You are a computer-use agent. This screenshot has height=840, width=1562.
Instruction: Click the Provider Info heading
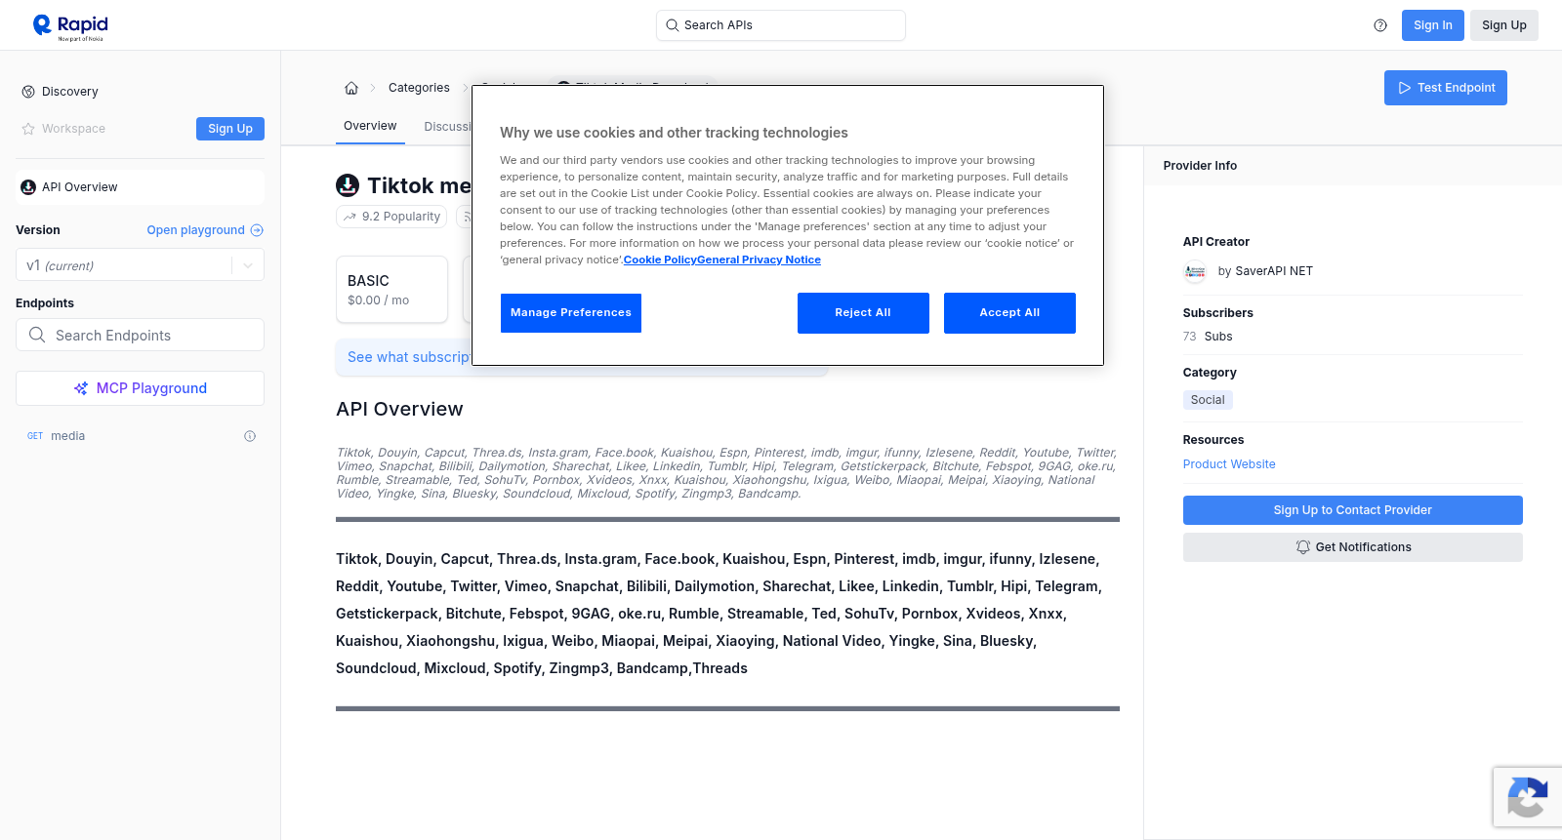point(1200,166)
